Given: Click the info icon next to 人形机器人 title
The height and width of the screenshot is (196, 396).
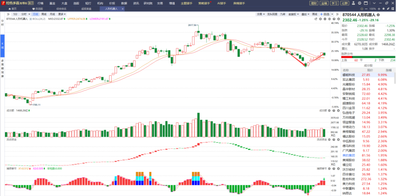Looking at the screenshot, I should [x=378, y=15].
